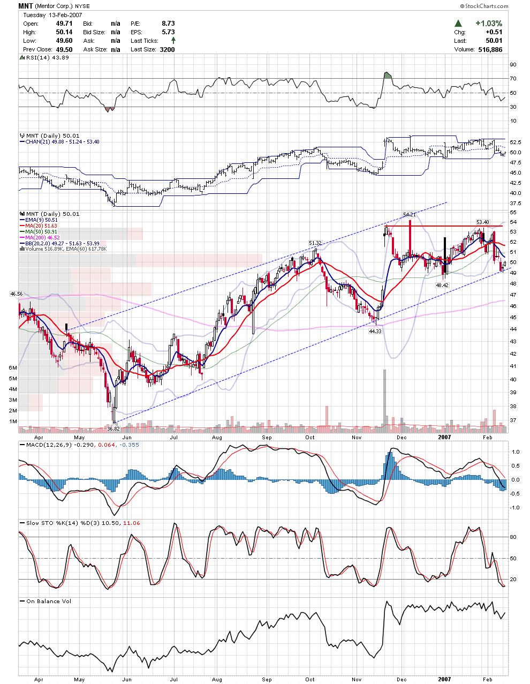The height and width of the screenshot is (684, 530).
Task: Click the High value 50.14
Action: [x=63, y=32]
